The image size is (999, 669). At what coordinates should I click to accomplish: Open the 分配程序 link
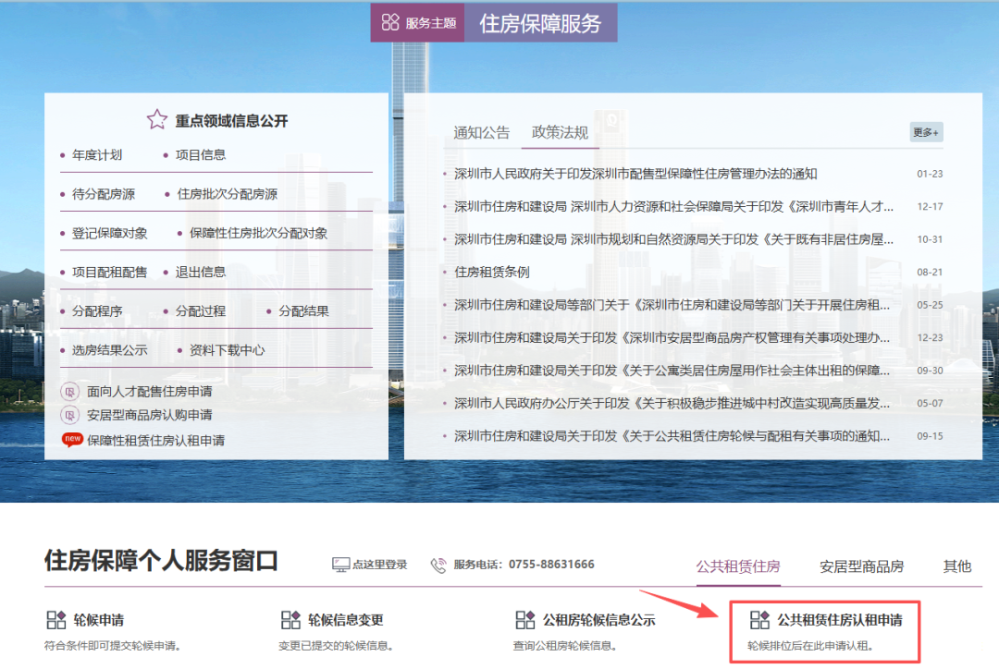click(97, 311)
